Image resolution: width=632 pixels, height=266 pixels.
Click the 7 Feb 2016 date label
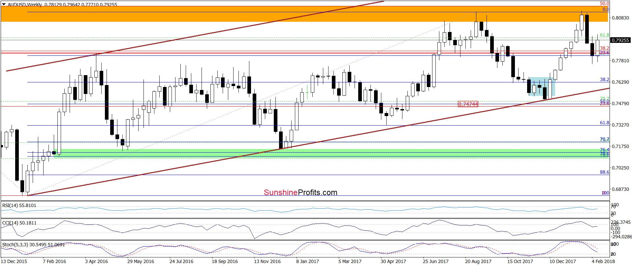(54, 261)
